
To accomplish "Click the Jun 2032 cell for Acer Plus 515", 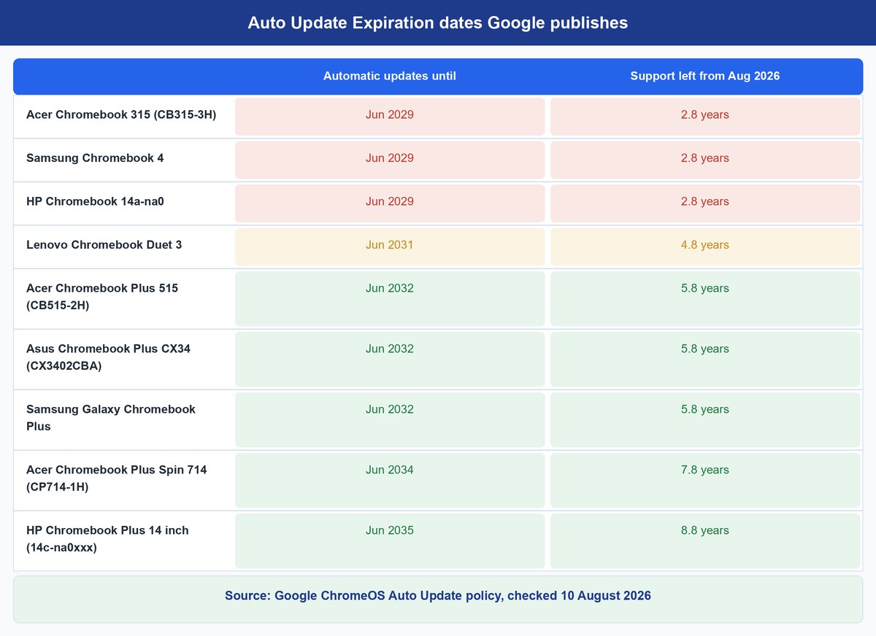I will pyautogui.click(x=390, y=298).
